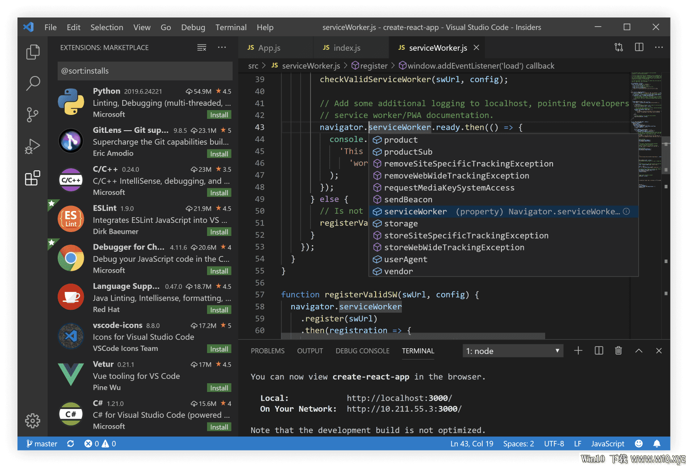Screen dimensions: 688x468
Task: Open Extensions panel more actions menu
Action: click(222, 47)
